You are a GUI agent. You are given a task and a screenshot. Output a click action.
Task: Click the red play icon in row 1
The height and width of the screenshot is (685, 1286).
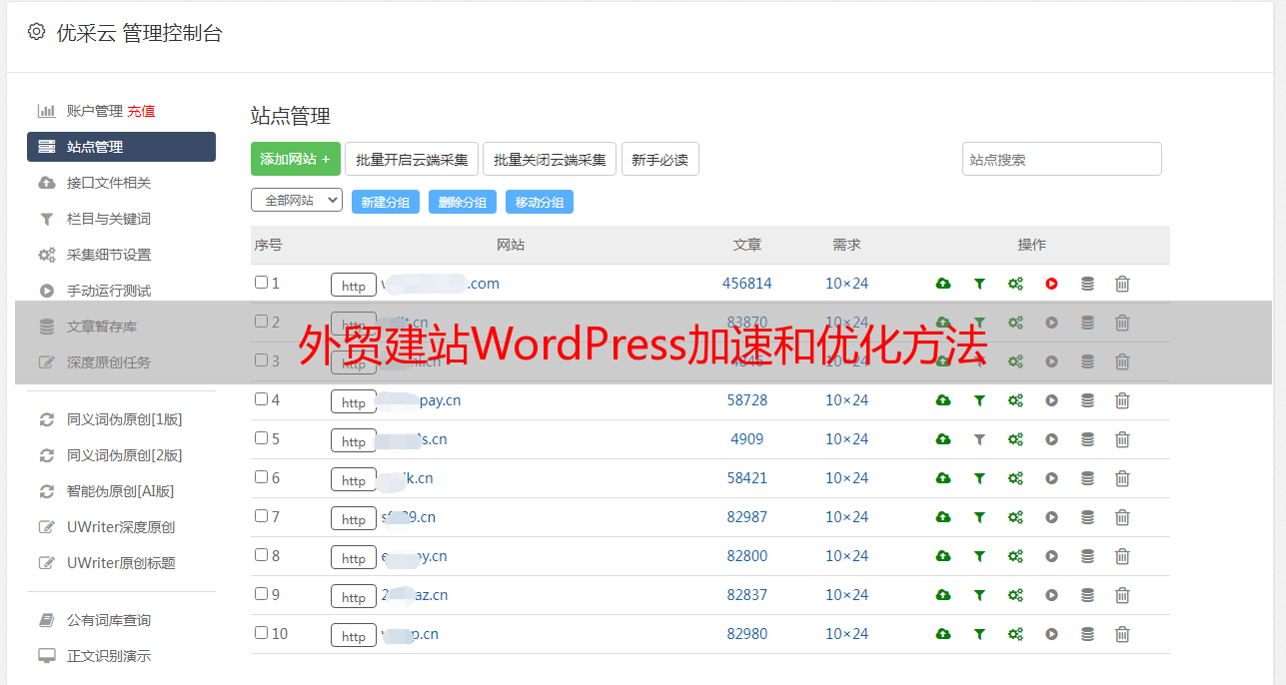[x=1051, y=284]
